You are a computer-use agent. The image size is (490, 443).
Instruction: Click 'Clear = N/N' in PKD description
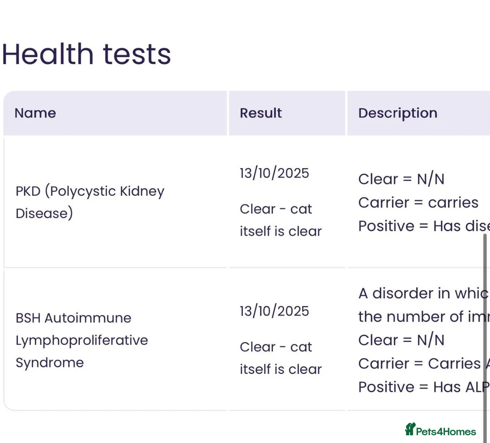point(401,179)
